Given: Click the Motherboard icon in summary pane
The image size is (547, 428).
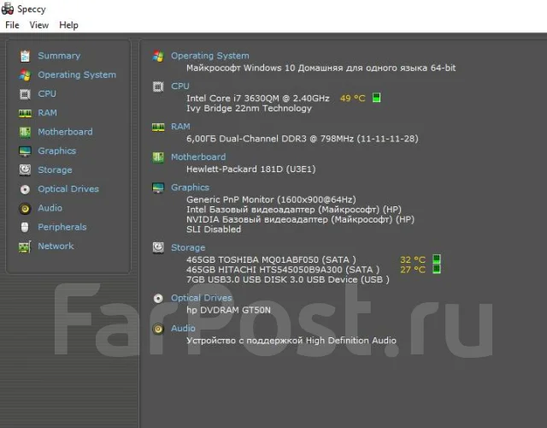Looking at the screenshot, I should (158, 158).
